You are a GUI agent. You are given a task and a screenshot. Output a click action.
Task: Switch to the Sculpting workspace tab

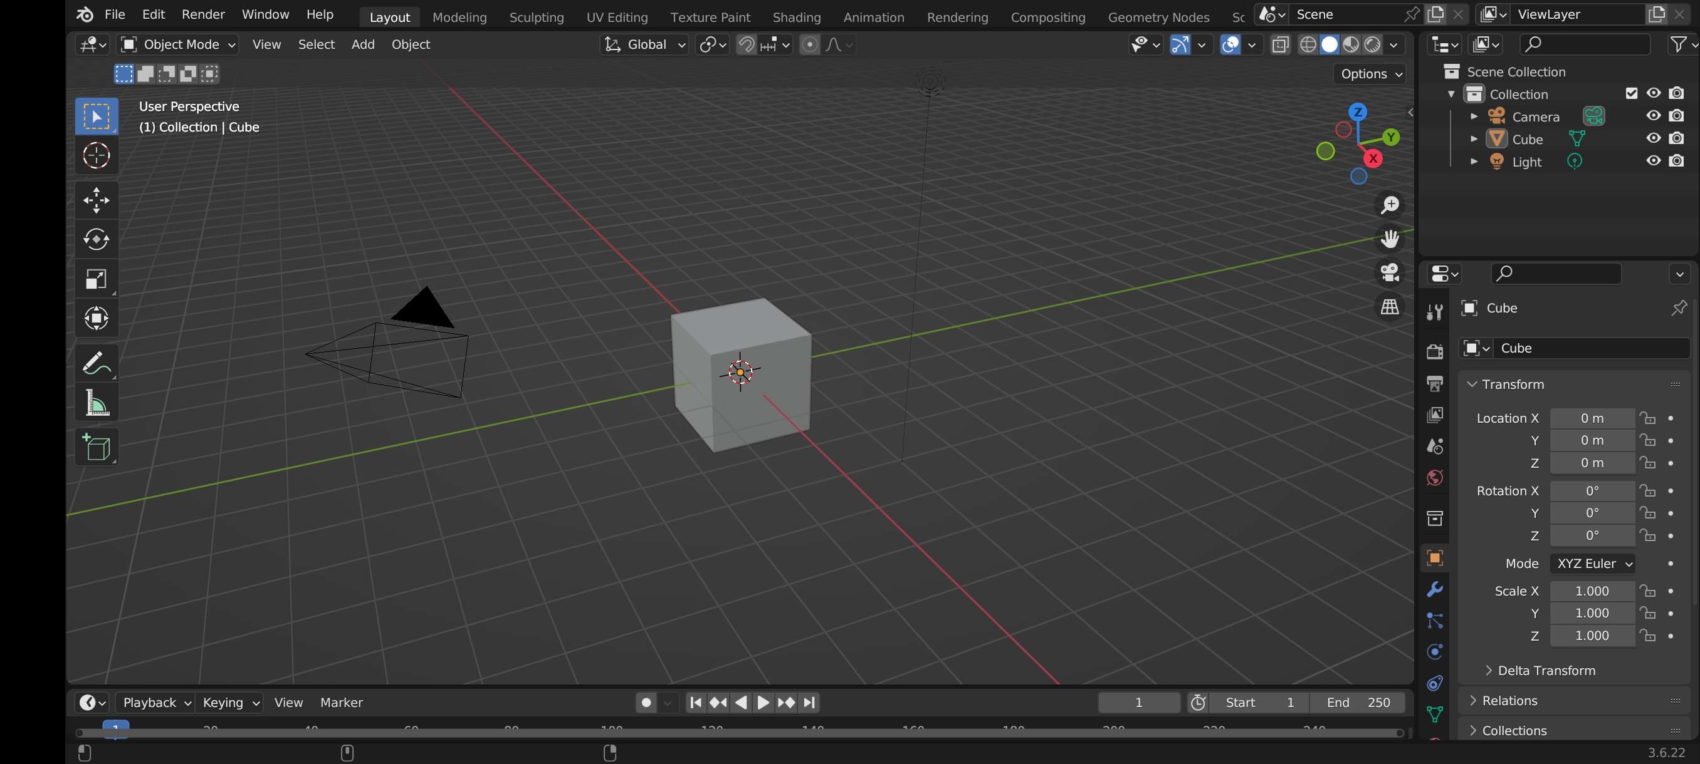click(x=536, y=17)
